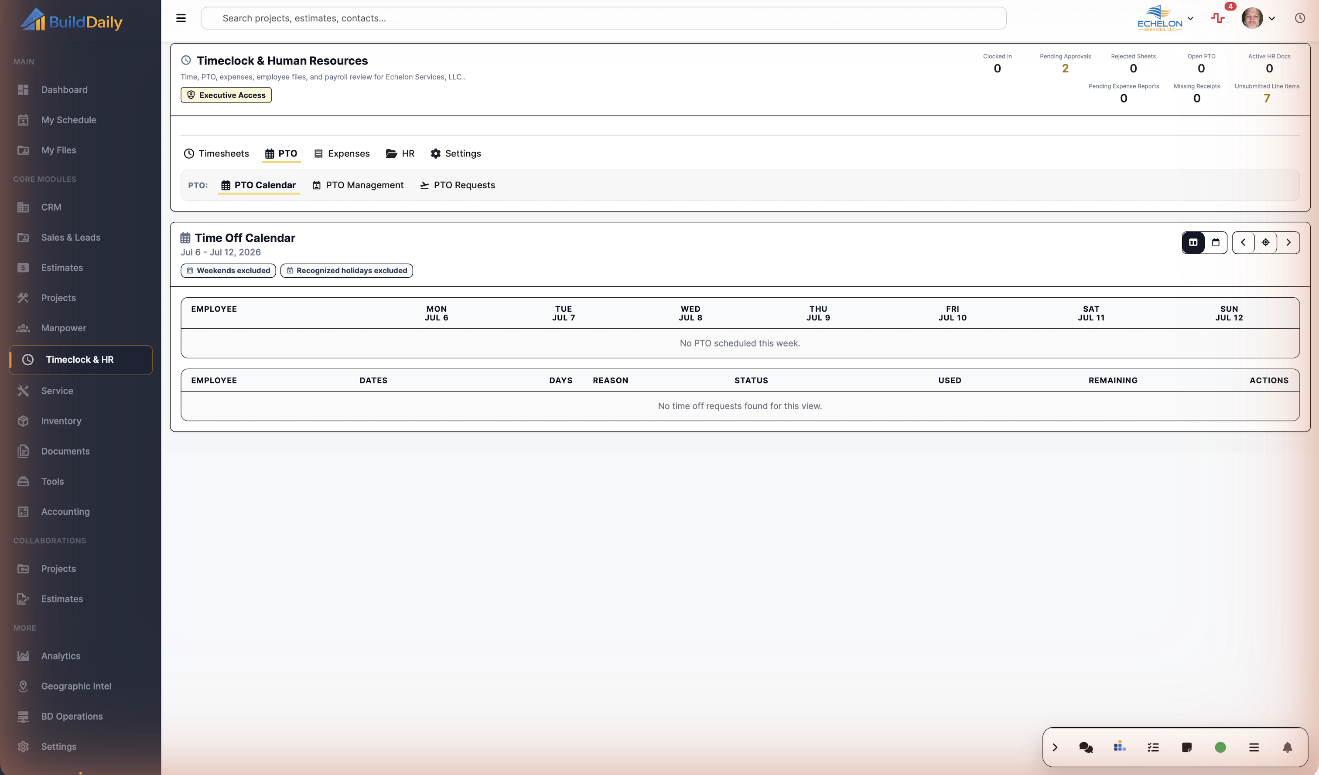
Task: Open the Dashboard sidebar item
Action: pos(81,89)
